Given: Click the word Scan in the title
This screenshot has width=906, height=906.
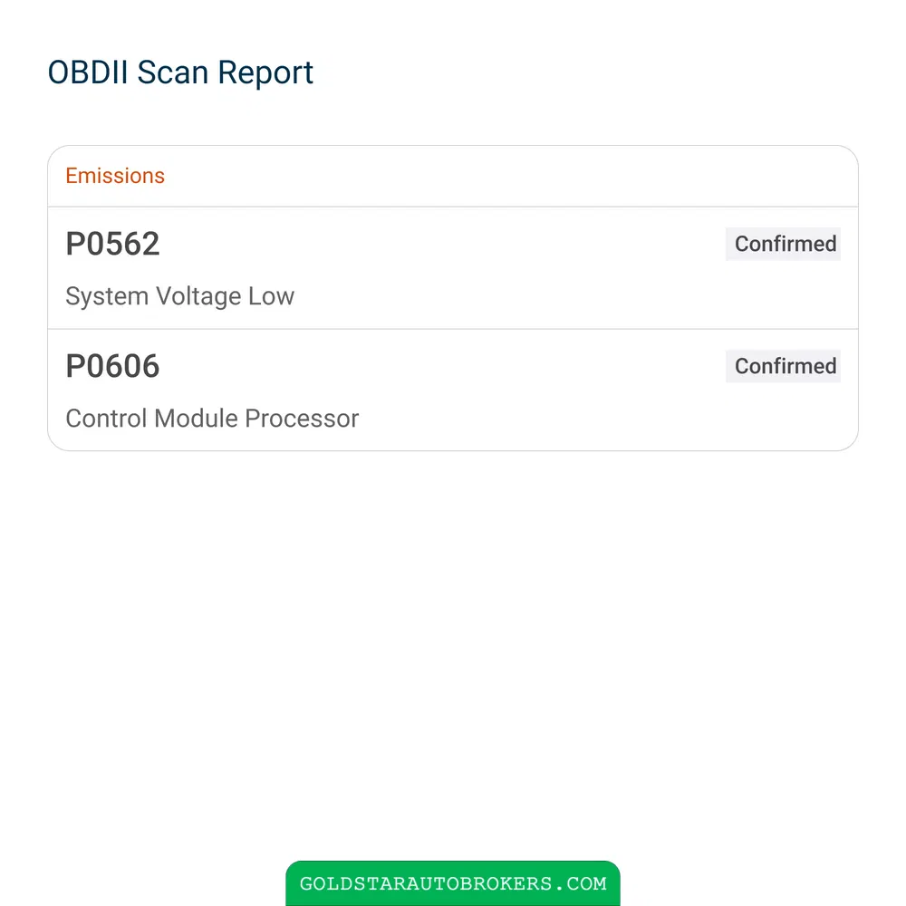Looking at the screenshot, I should 173,72.
